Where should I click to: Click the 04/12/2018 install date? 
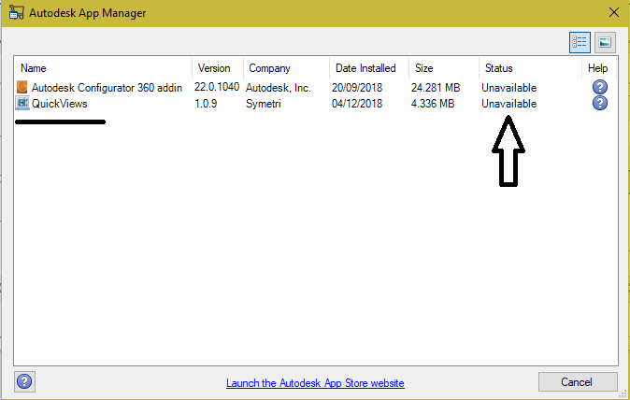coord(357,104)
